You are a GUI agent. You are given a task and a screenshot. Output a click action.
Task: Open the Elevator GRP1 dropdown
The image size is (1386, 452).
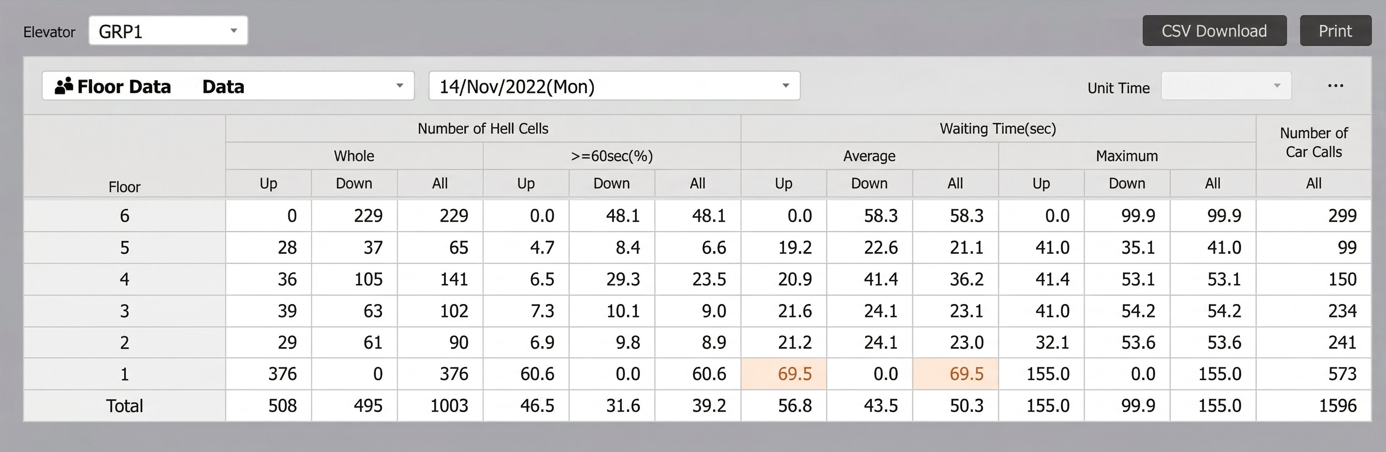click(x=168, y=31)
